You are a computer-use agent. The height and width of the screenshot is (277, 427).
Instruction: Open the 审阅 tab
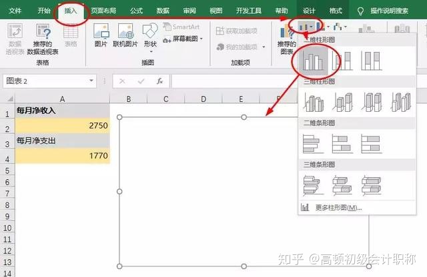point(189,11)
